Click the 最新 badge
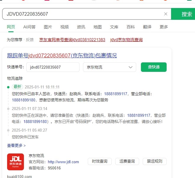 (17, 87)
